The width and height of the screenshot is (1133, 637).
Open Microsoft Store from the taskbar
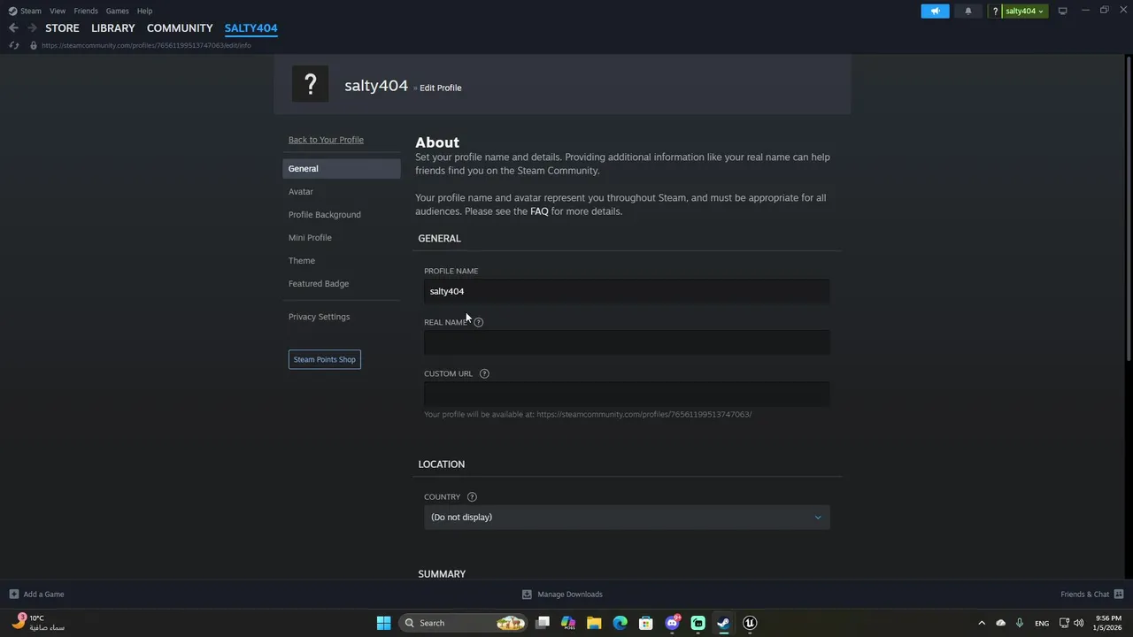646,623
